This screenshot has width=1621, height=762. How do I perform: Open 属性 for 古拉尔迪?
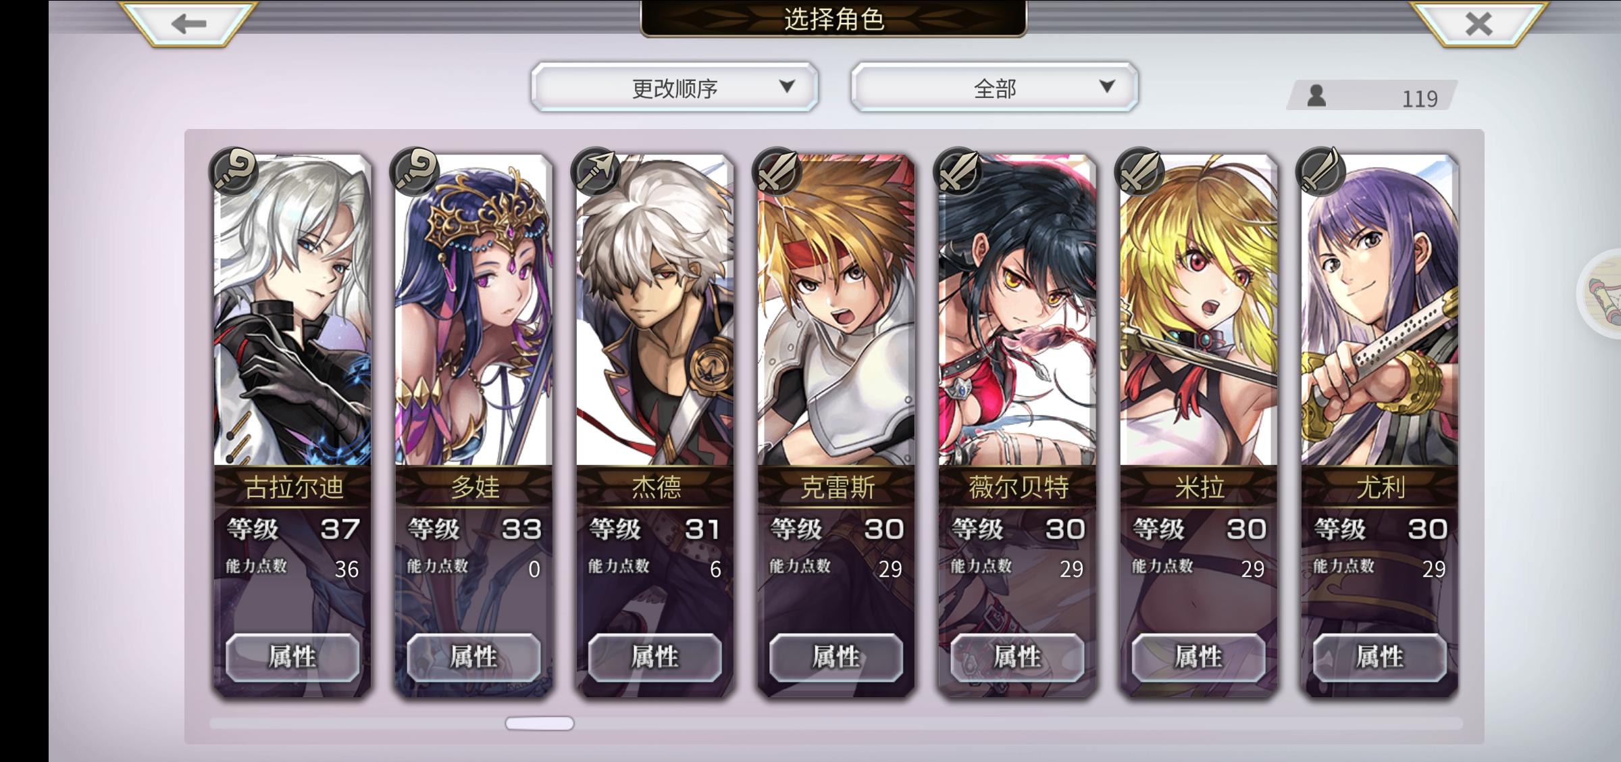click(292, 657)
